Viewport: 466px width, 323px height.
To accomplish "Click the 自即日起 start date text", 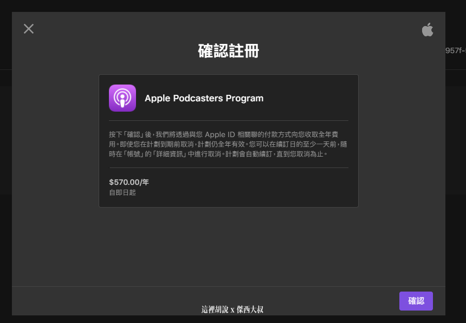I will tap(122, 192).
